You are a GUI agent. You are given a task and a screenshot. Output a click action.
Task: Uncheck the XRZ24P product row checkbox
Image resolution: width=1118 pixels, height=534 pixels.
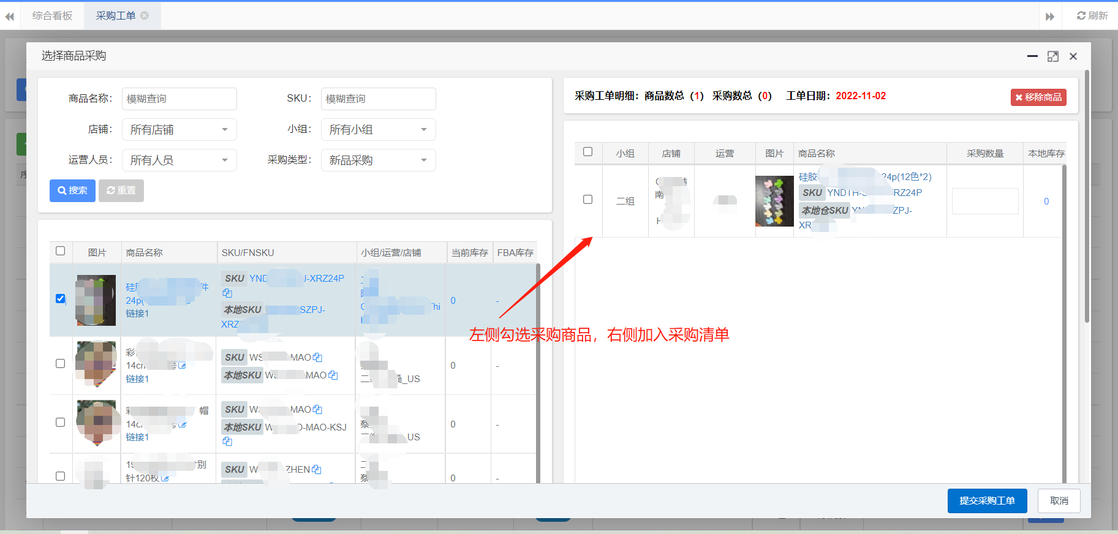[x=60, y=299]
